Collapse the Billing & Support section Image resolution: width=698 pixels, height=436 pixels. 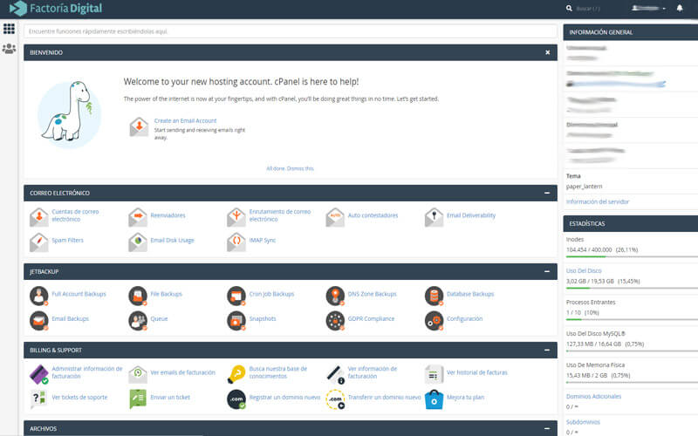click(547, 351)
